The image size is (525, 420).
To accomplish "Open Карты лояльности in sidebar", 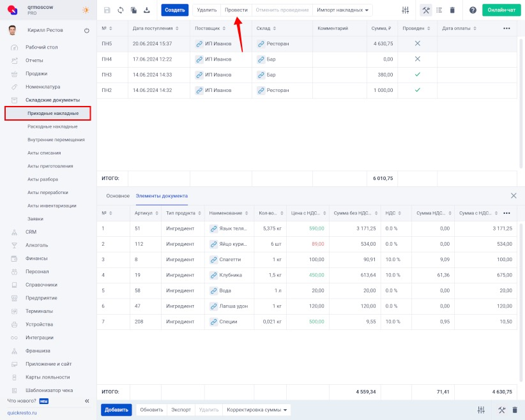I will pos(47,377).
